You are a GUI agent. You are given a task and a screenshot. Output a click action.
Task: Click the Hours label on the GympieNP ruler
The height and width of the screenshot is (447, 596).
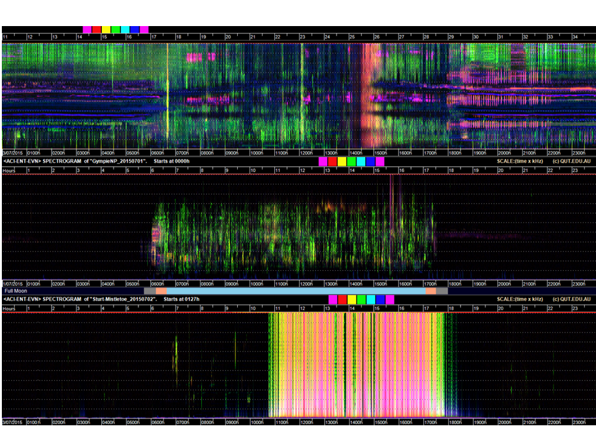tap(9, 171)
